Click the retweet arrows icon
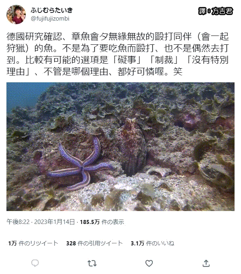 click(x=92, y=263)
